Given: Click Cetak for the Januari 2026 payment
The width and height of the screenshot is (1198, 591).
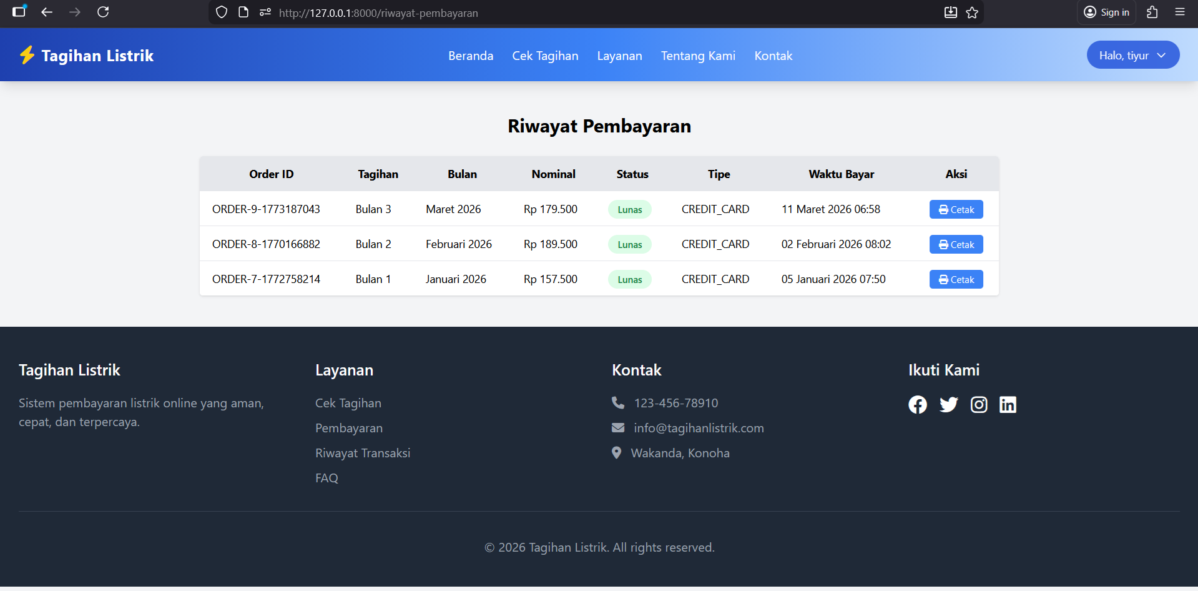Looking at the screenshot, I should (x=956, y=279).
